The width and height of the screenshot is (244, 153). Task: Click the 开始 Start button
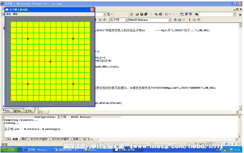(x=9, y=150)
